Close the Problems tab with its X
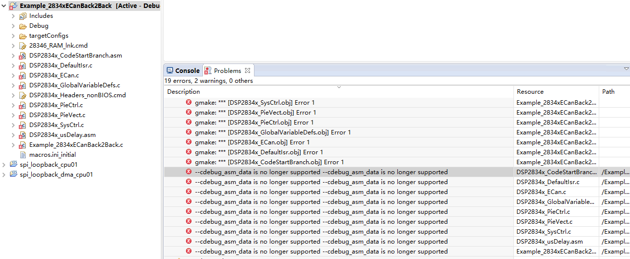The image size is (630, 259). point(247,70)
